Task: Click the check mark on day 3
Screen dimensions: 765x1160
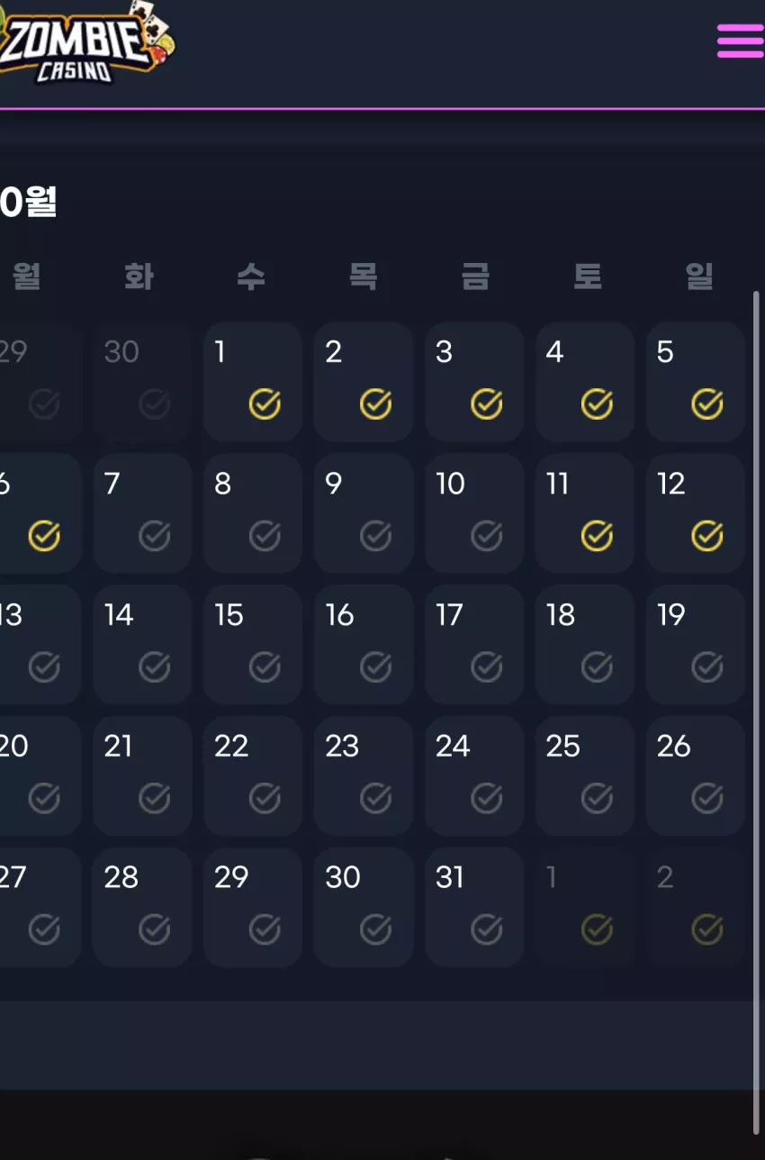Action: tap(487, 404)
